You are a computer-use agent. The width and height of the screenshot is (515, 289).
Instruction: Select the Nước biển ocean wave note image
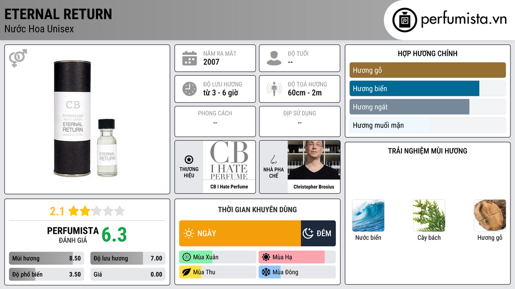coord(368,216)
